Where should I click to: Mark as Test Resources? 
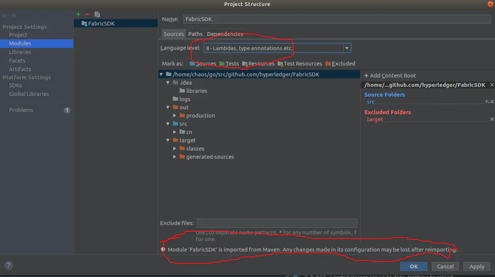click(300, 64)
